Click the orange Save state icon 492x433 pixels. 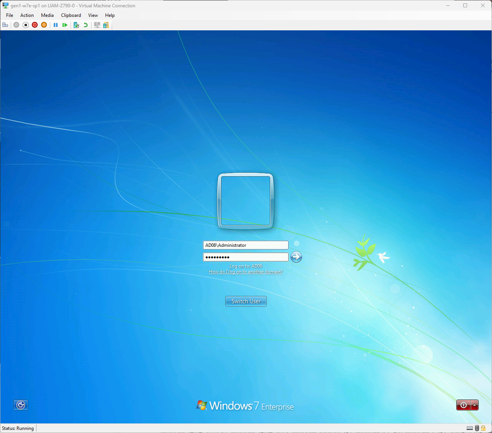pyautogui.click(x=44, y=25)
